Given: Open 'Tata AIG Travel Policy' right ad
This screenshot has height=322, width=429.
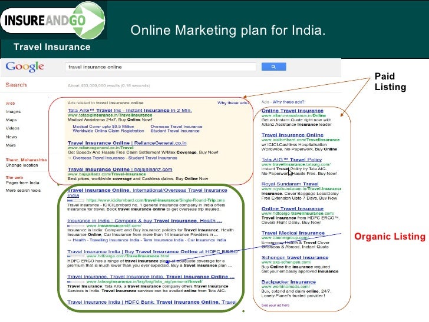Looking at the screenshot, I should coord(292,160).
